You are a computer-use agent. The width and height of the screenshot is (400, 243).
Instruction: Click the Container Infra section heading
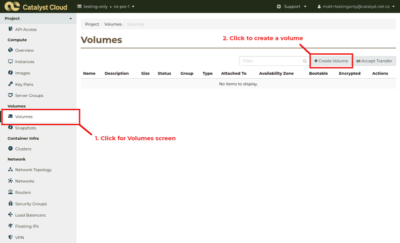23,138
